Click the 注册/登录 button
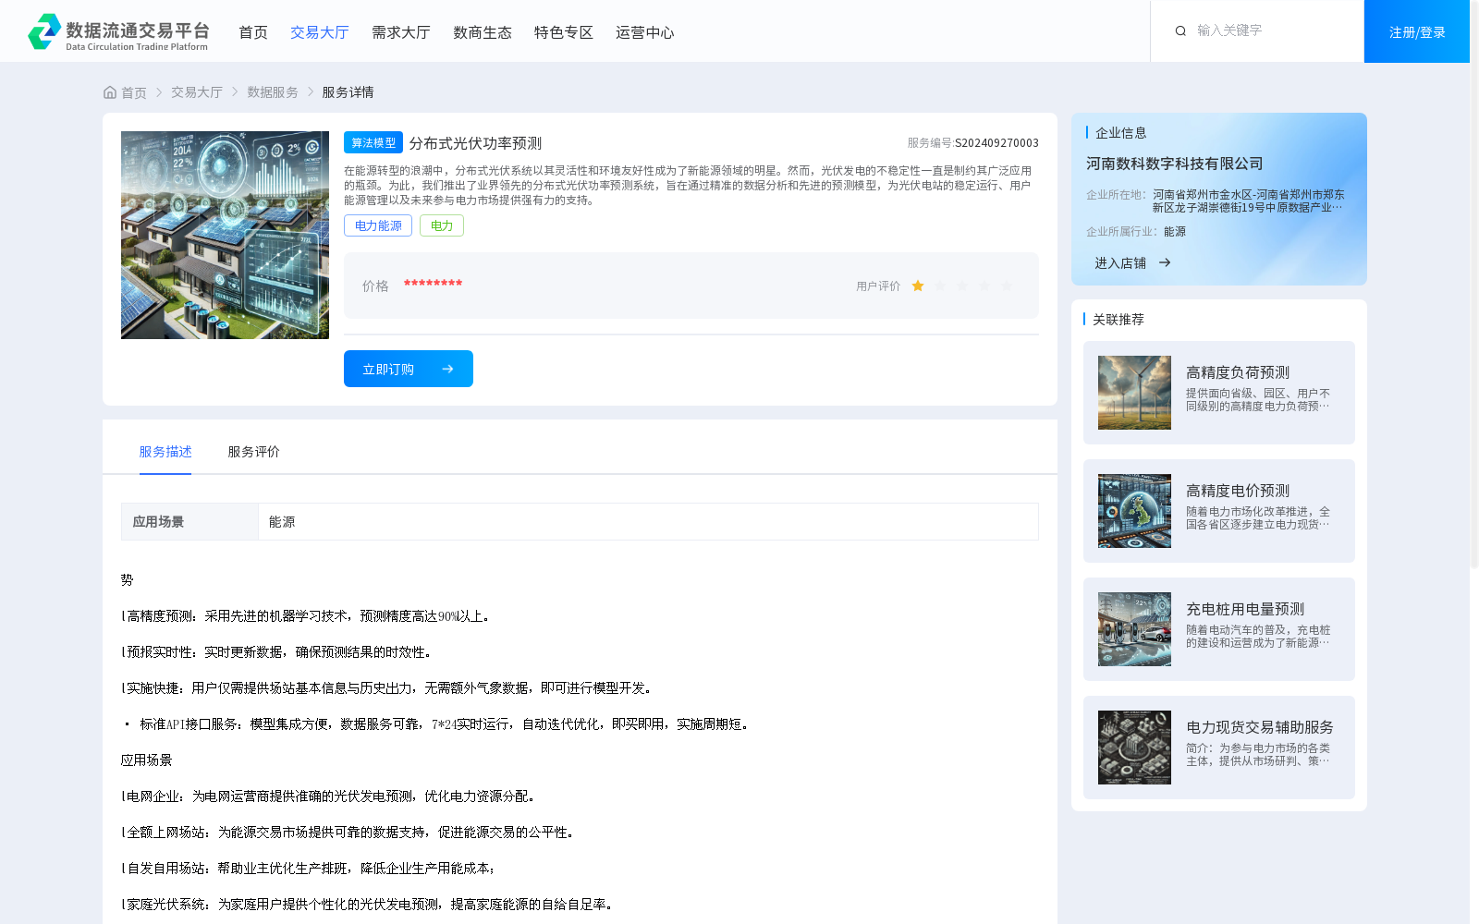 pos(1416,32)
